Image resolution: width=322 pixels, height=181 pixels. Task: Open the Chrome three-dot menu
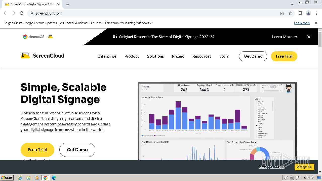click(x=316, y=13)
